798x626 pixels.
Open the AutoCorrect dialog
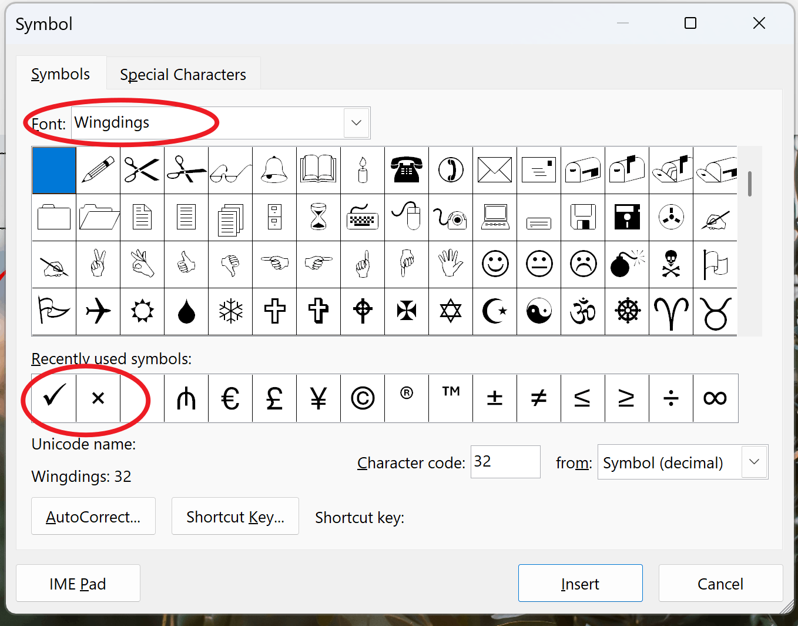93,516
